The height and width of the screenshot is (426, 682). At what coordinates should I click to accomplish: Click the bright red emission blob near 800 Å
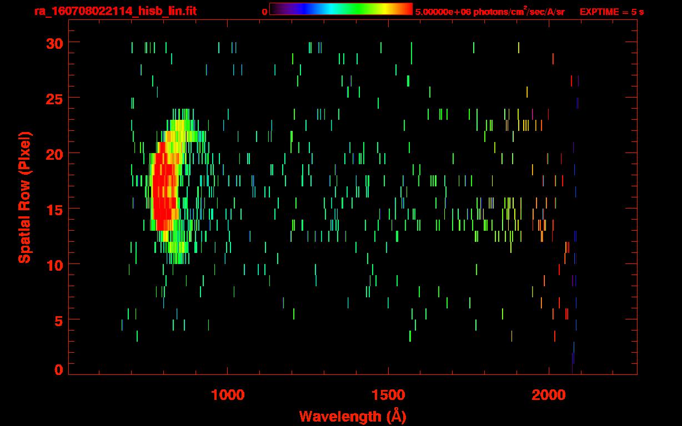[164, 191]
